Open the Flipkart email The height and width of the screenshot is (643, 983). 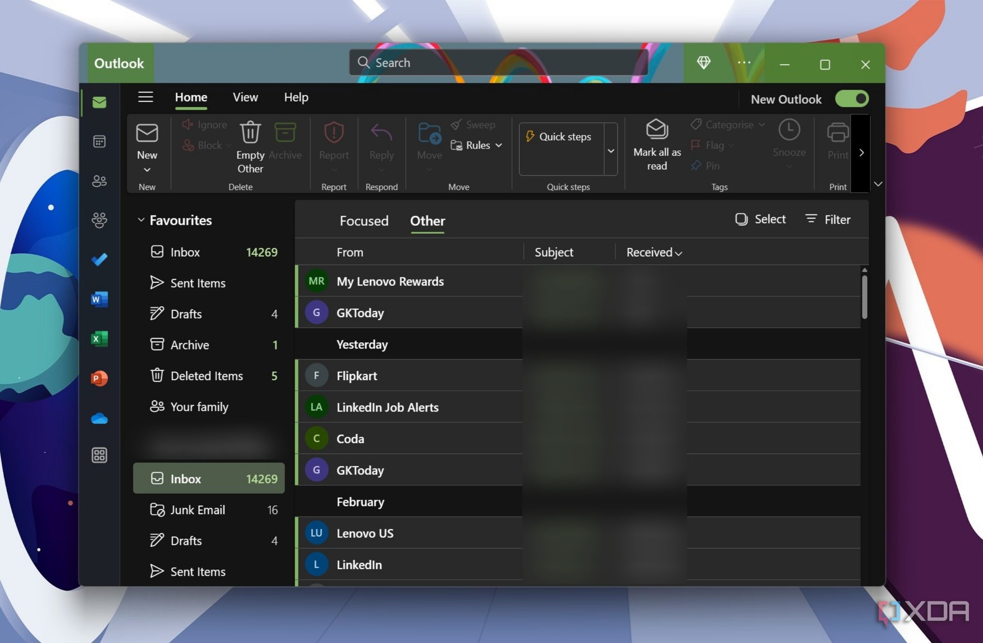tap(578, 375)
